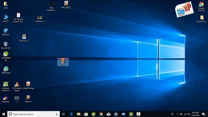The image size is (208, 117).
Task: Launch Microsoft Edge from the taskbar
Action: pos(71,114)
